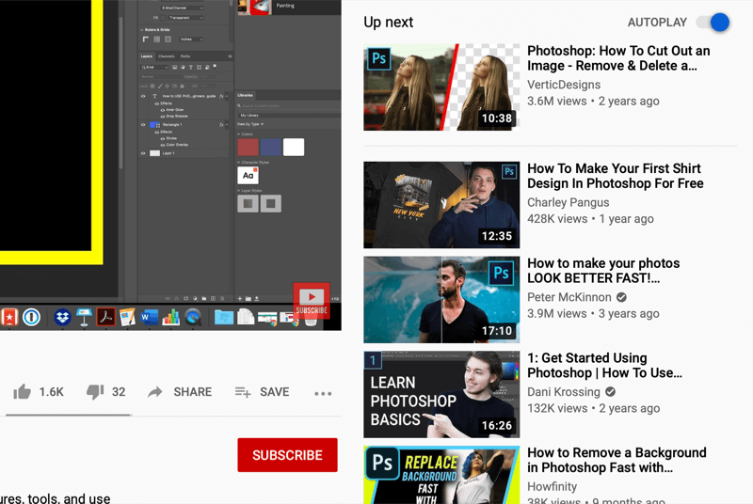The width and height of the screenshot is (753, 504).
Task: Collapse Layer Styles section
Action: [239, 191]
